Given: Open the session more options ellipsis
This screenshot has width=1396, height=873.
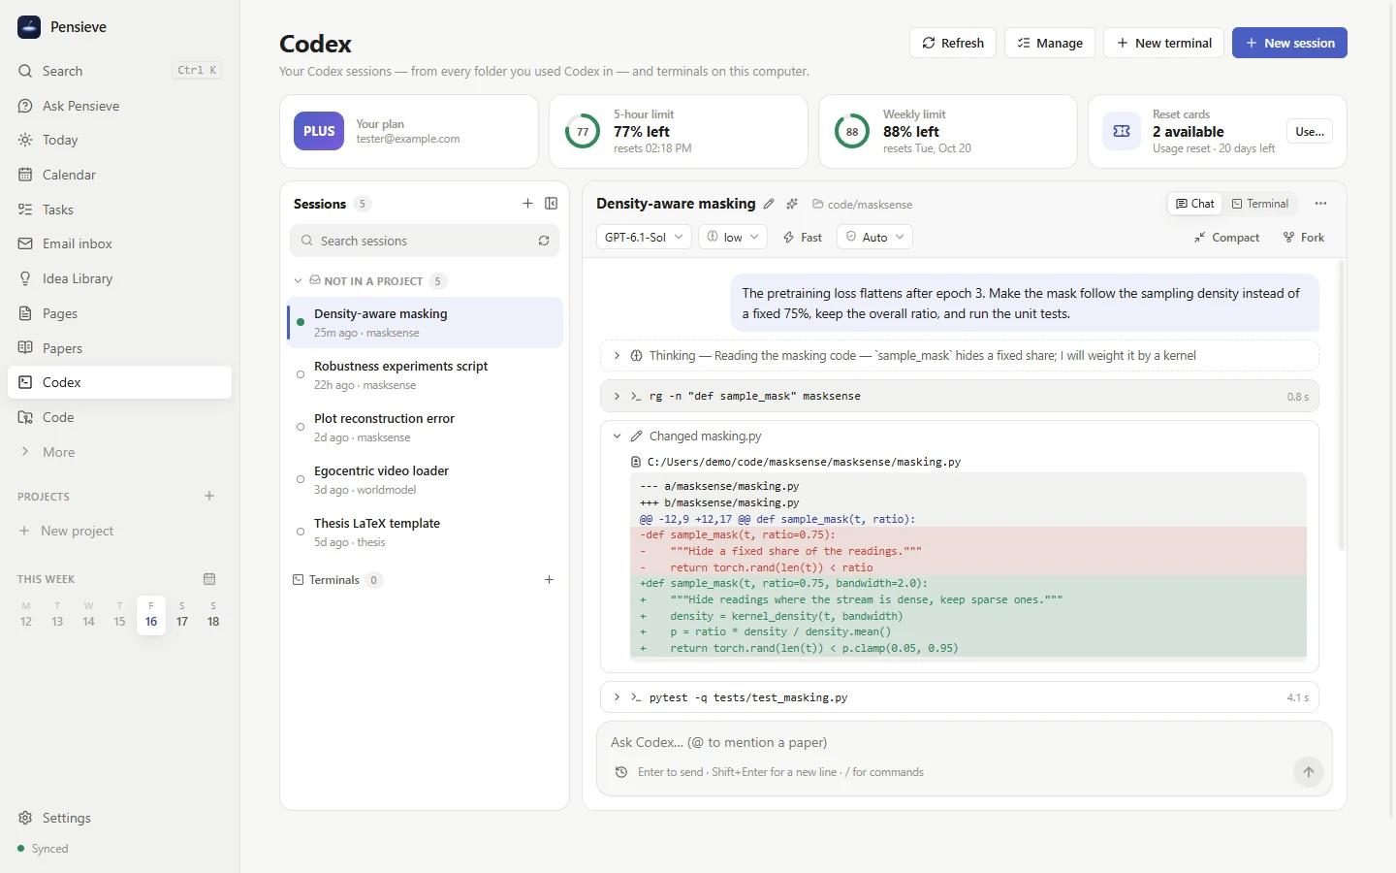Looking at the screenshot, I should (x=1320, y=204).
